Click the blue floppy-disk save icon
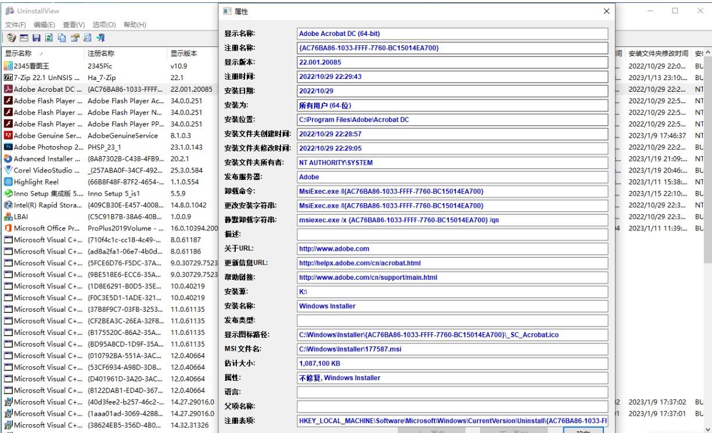Image resolution: width=712 pixels, height=433 pixels. click(x=36, y=38)
